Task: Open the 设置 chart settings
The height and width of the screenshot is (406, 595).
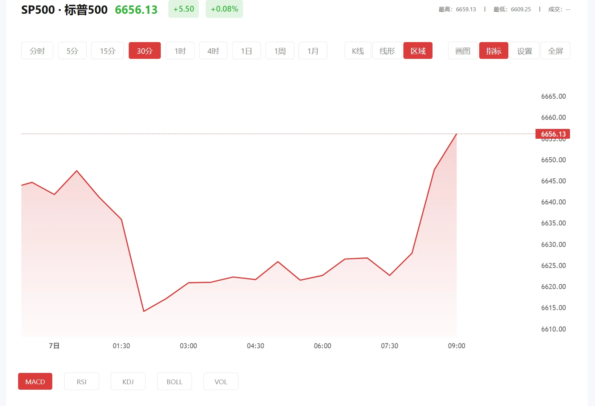Action: click(524, 50)
